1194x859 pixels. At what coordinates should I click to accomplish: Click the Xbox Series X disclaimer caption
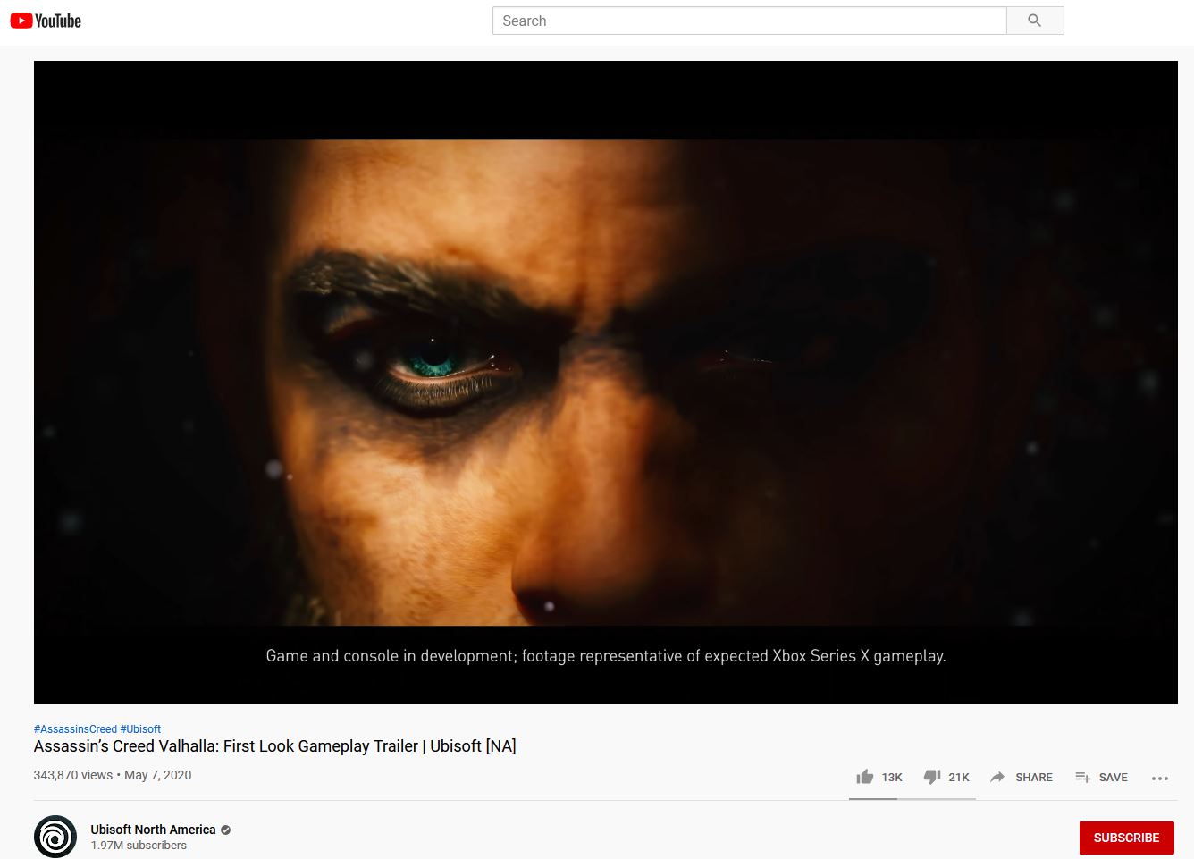(x=606, y=656)
